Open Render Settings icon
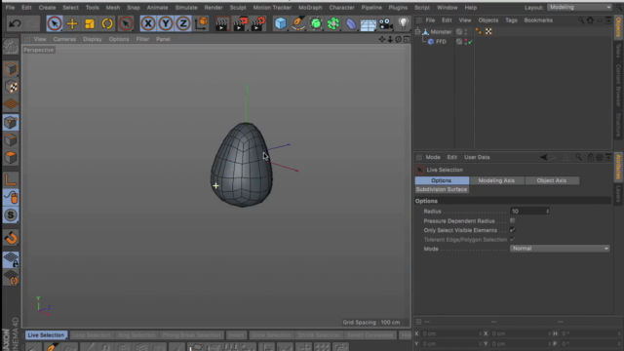The image size is (624, 351). coord(257,23)
